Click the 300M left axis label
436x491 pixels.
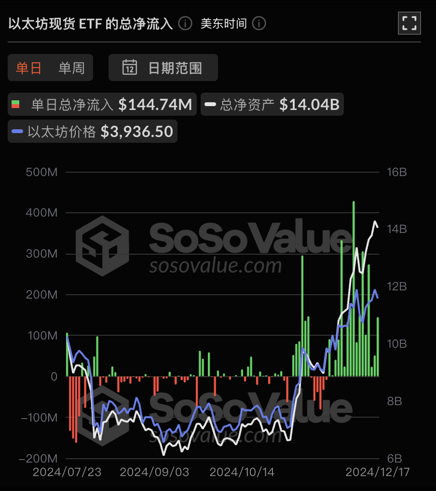coord(41,254)
